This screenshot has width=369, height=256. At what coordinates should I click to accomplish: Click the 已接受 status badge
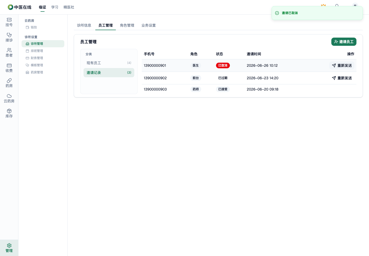(x=223, y=89)
